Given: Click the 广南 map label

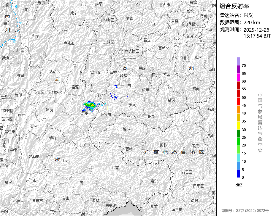Looking at the screenshot, I should tap(115, 168).
